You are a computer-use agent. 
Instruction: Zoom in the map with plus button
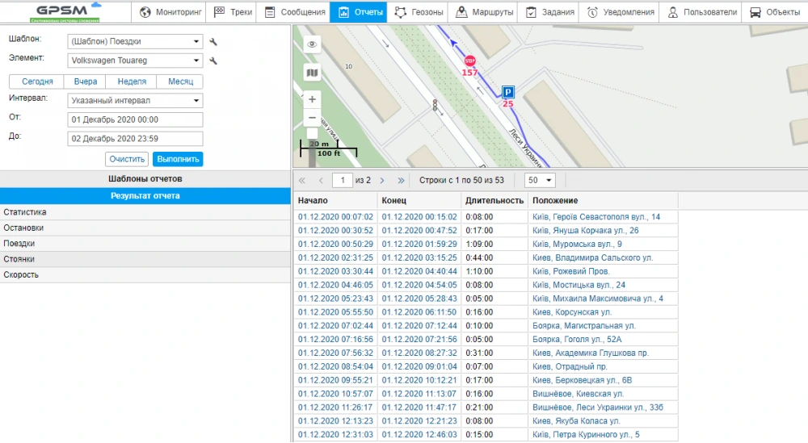[x=312, y=98]
